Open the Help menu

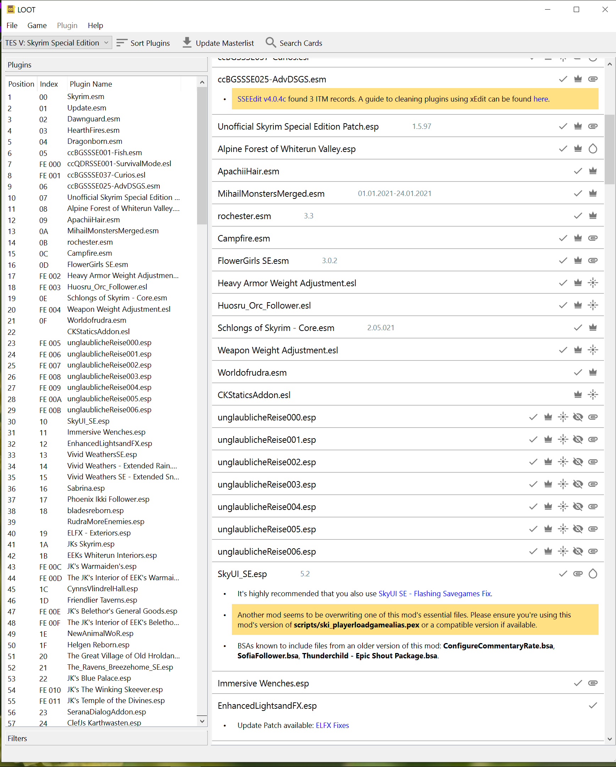(x=95, y=25)
